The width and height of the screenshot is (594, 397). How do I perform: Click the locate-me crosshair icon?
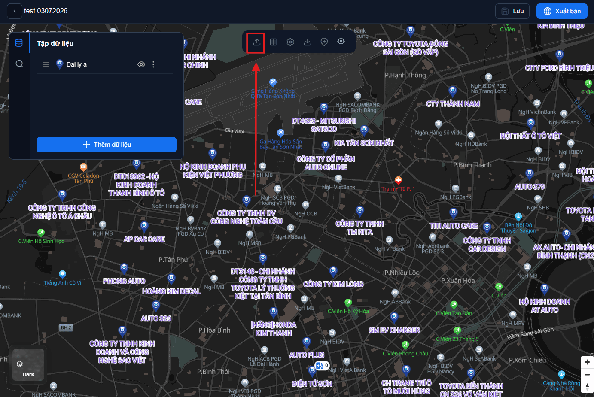tap(341, 42)
